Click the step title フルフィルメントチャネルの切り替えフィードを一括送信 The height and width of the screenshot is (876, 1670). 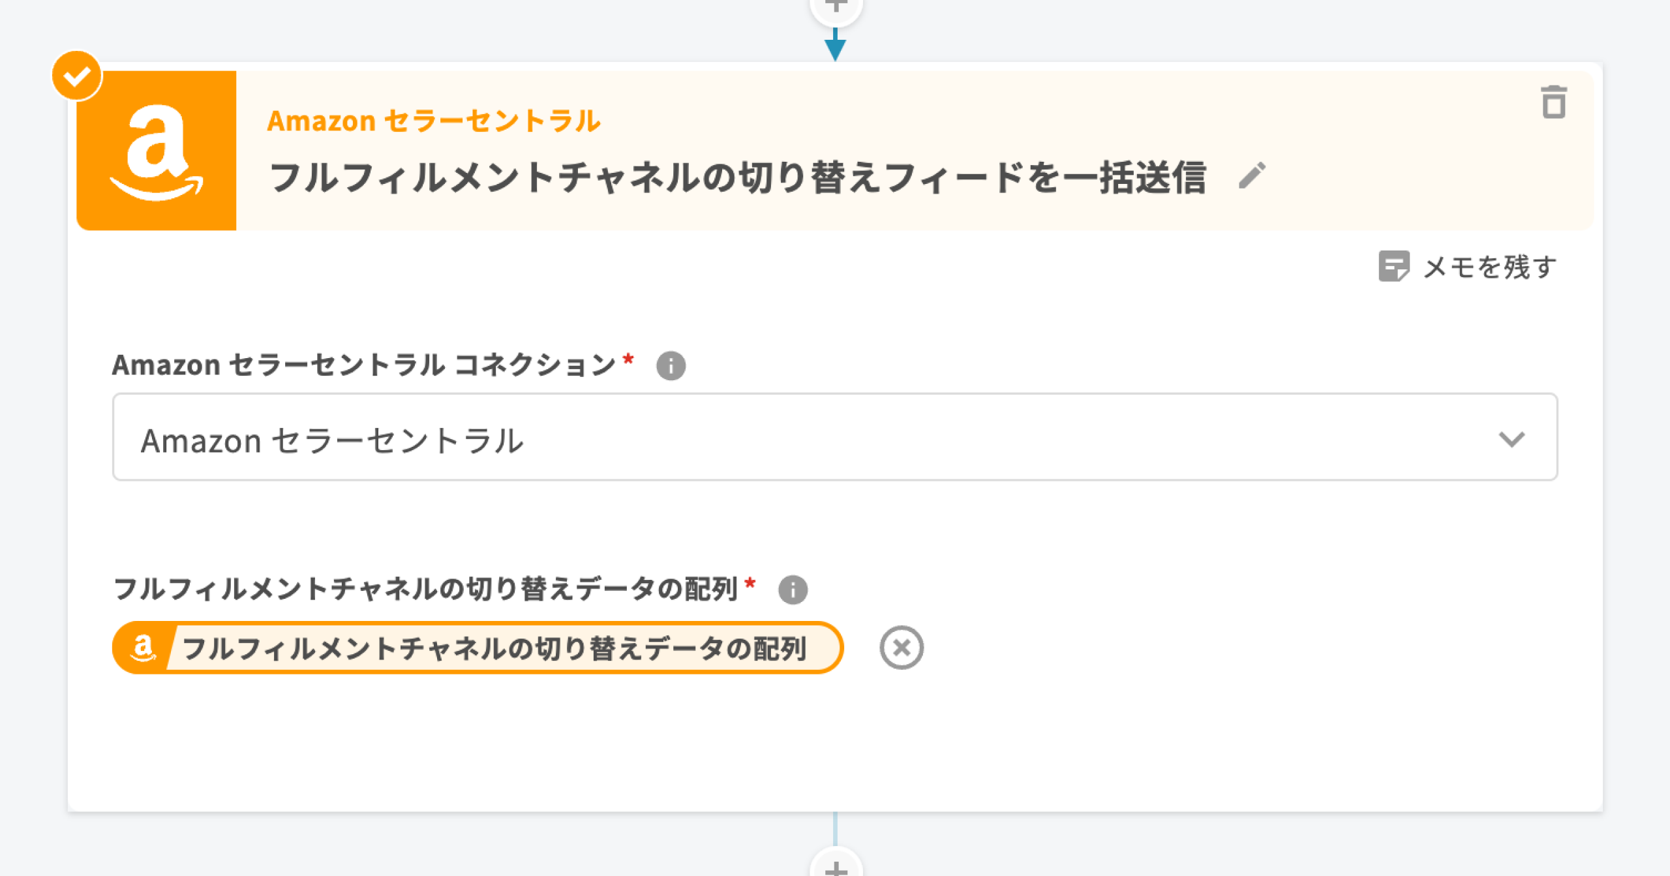(x=738, y=177)
